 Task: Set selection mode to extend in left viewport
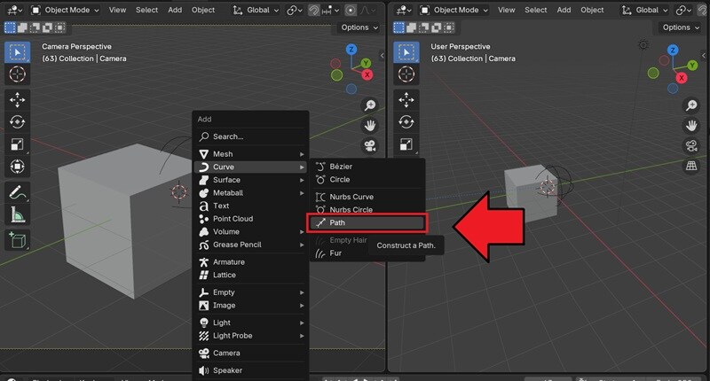22,27
